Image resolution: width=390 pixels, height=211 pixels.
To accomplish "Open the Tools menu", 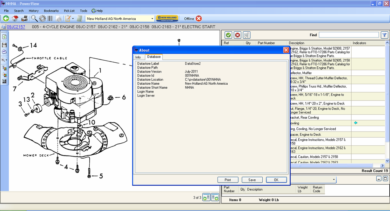I will pos(83,11).
